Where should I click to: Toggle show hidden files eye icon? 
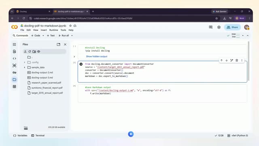pos(39,52)
